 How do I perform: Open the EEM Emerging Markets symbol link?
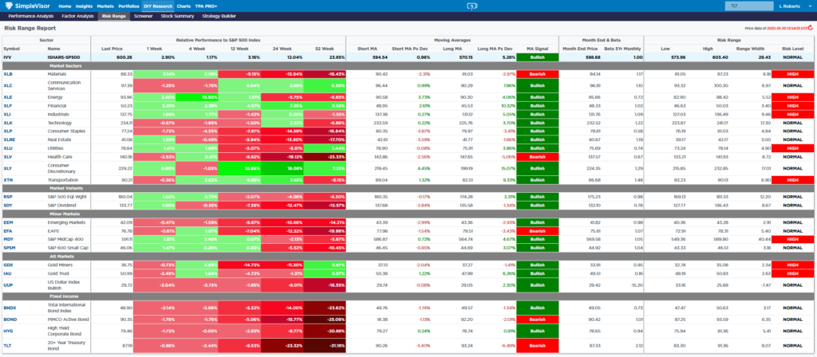pyautogui.click(x=8, y=222)
